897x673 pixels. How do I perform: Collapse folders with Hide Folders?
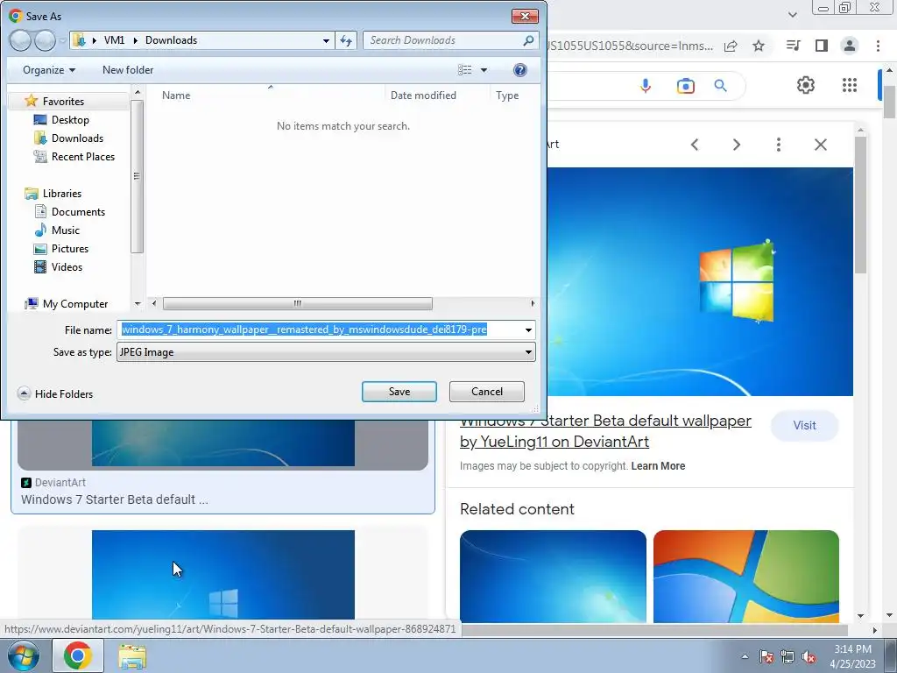coord(55,393)
